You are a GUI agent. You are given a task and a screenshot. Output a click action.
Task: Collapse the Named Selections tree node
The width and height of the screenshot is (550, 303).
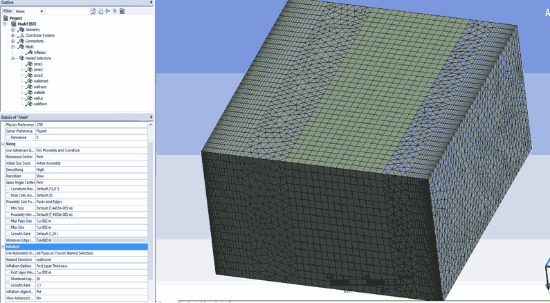[13, 58]
